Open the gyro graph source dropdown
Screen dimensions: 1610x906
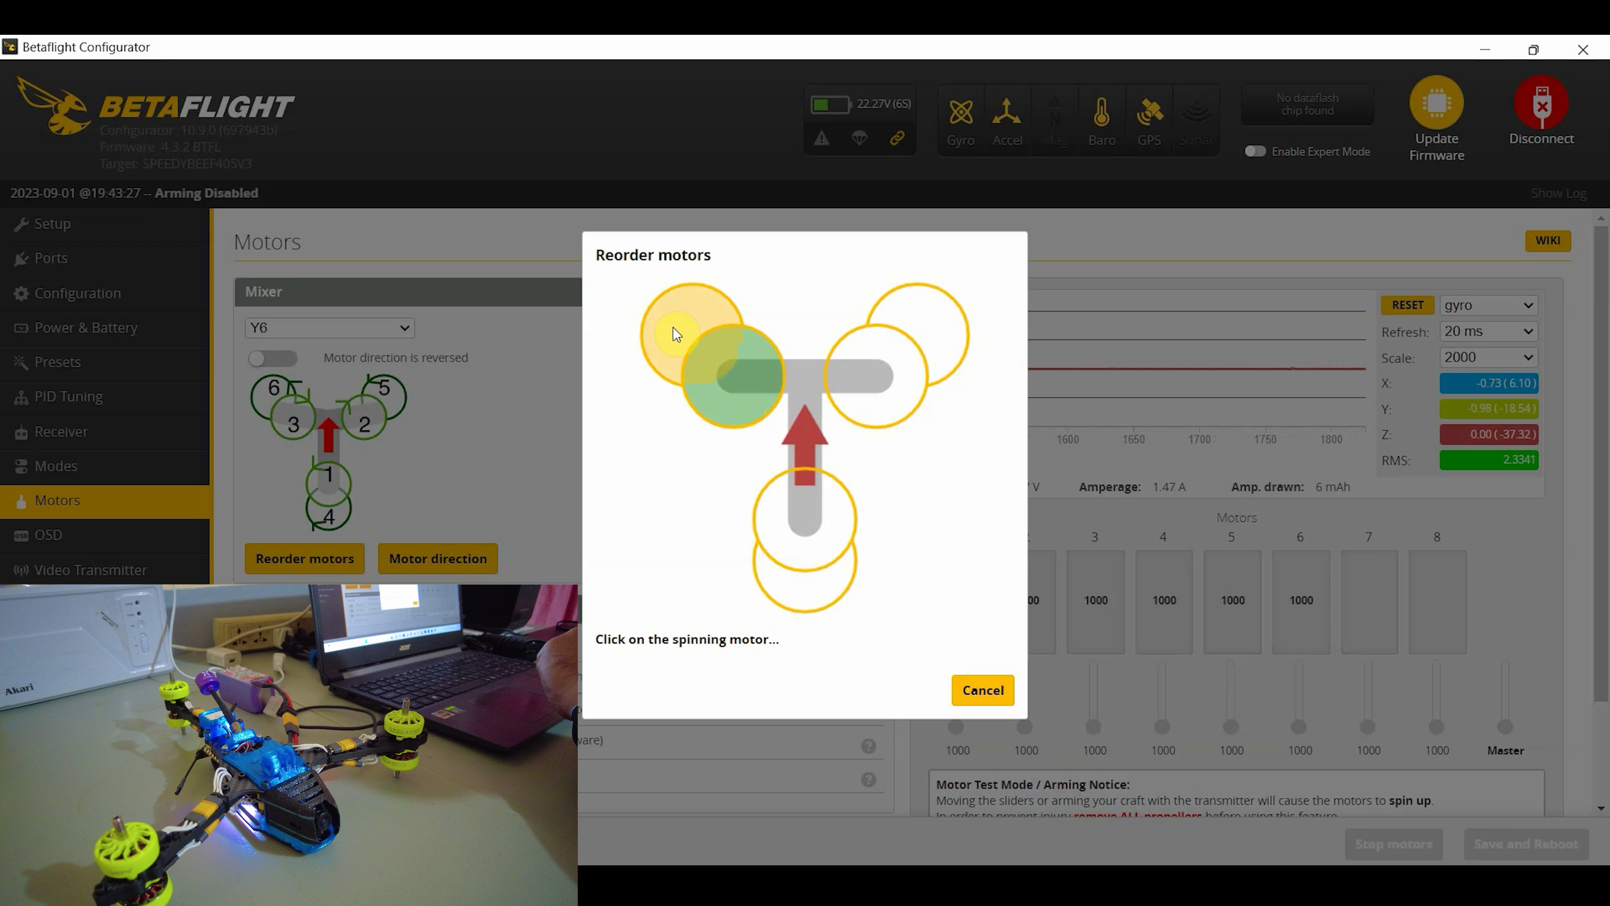[x=1489, y=305]
